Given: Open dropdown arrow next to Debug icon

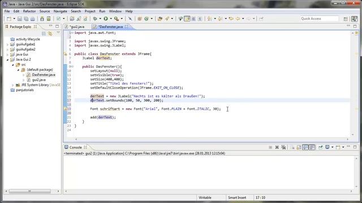Looking at the screenshot, I should (100, 19).
